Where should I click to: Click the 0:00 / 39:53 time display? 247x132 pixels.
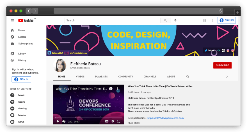(x=74, y=122)
